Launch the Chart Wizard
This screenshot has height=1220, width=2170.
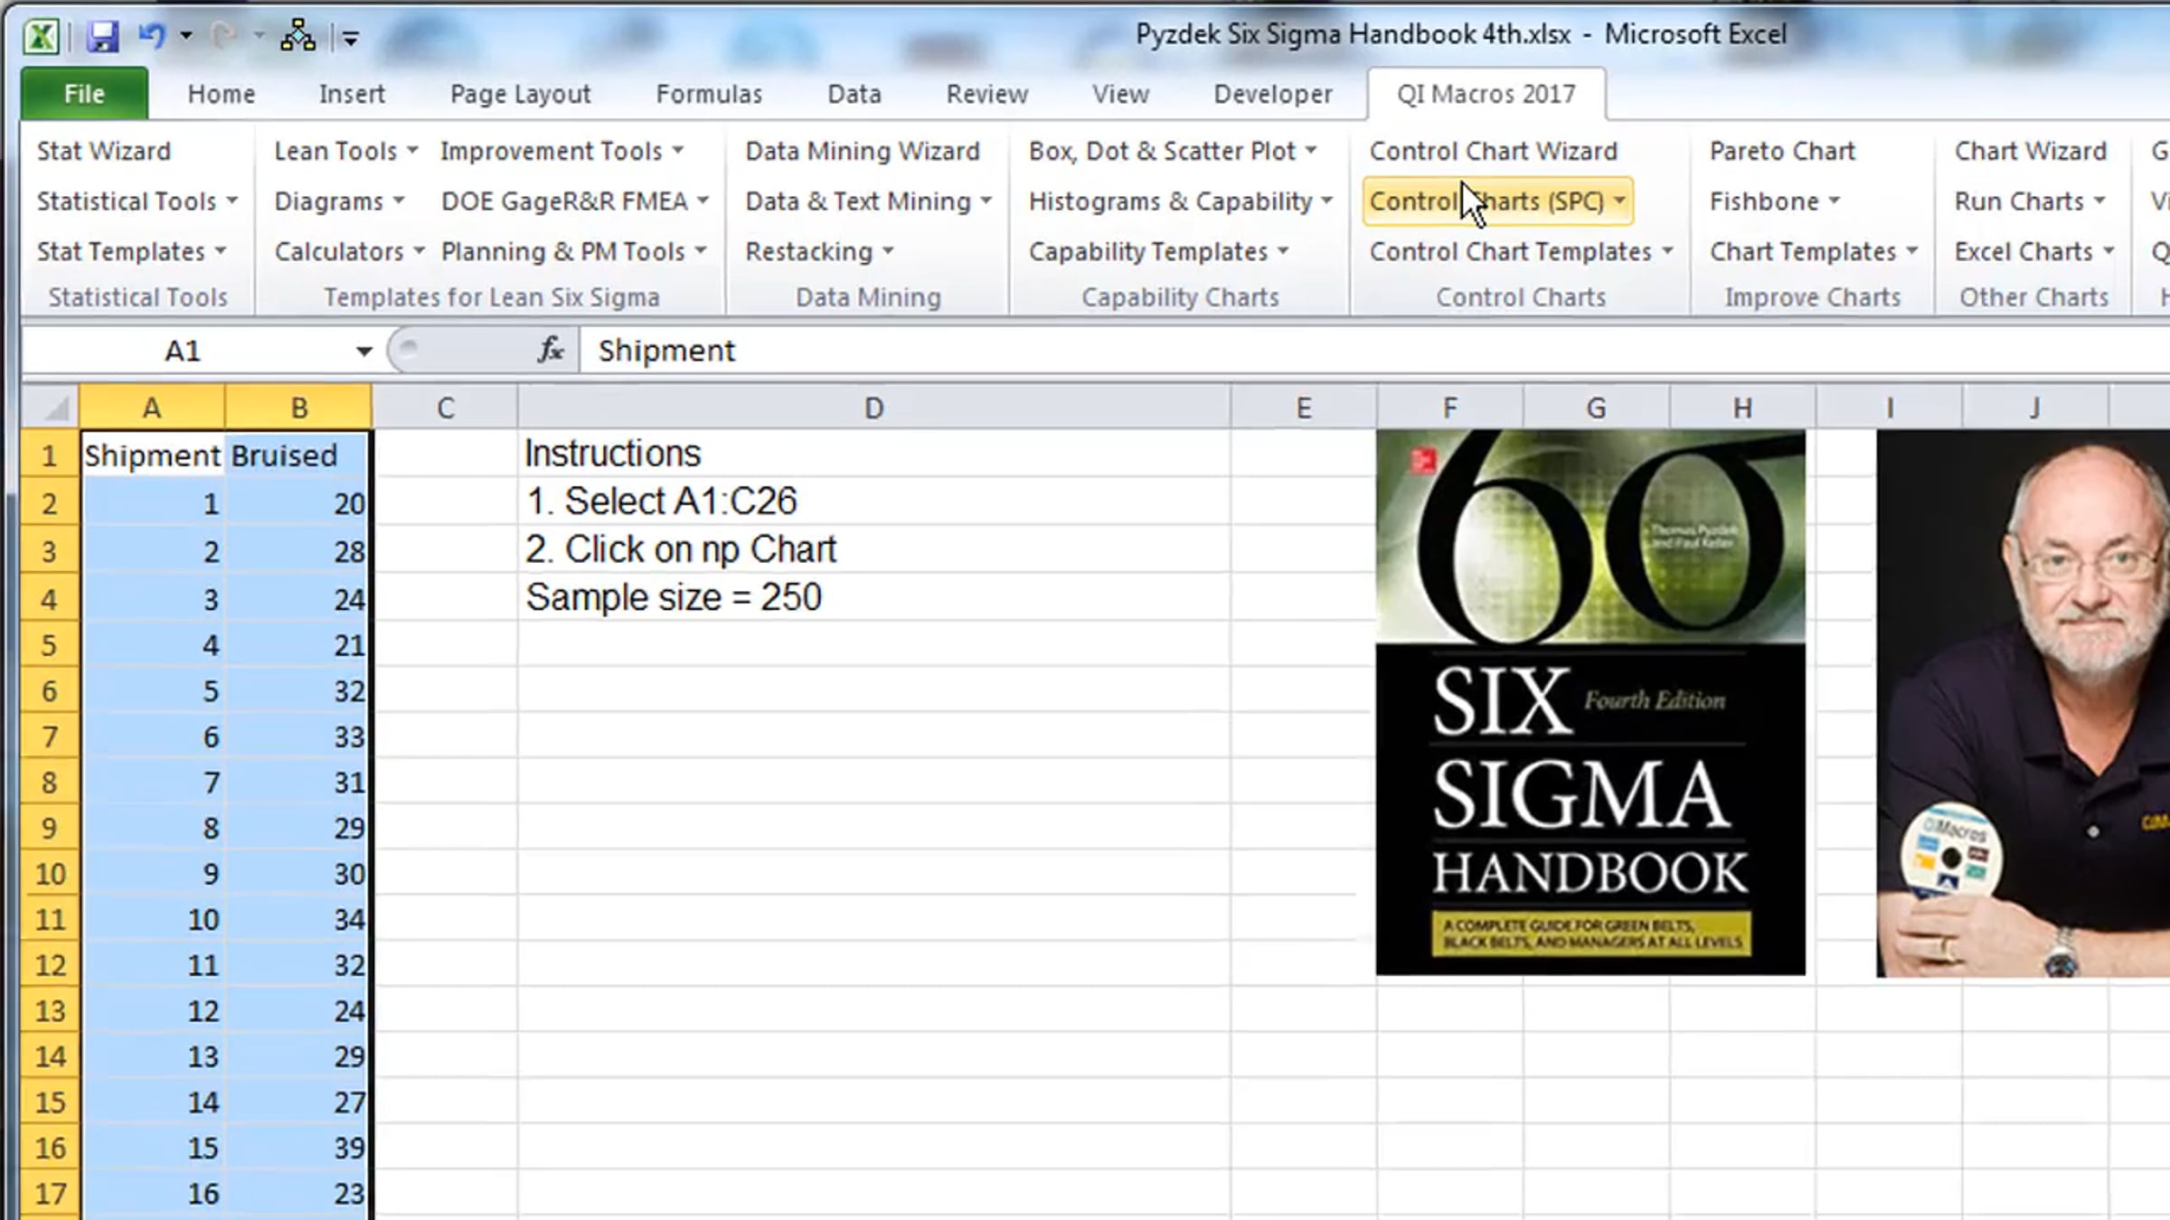2031,151
